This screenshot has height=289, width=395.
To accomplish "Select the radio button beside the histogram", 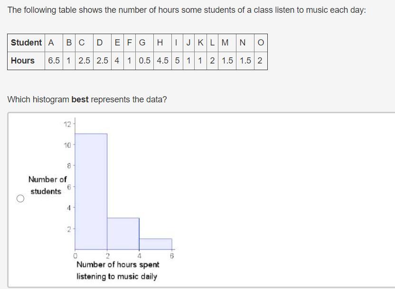I will coord(20,199).
